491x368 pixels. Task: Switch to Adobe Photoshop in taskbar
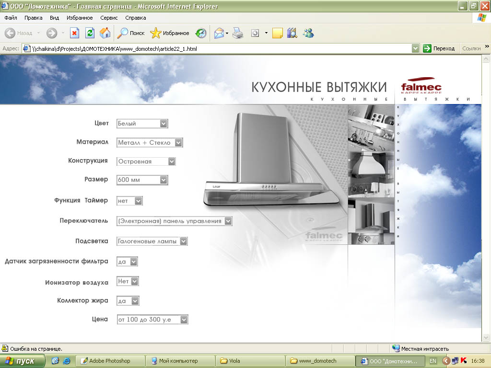[x=110, y=361]
